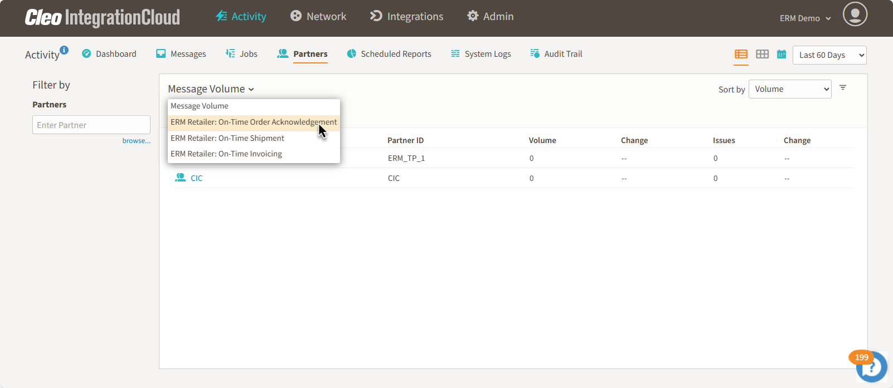
Task: Switch to list view icon
Action: pos(741,54)
